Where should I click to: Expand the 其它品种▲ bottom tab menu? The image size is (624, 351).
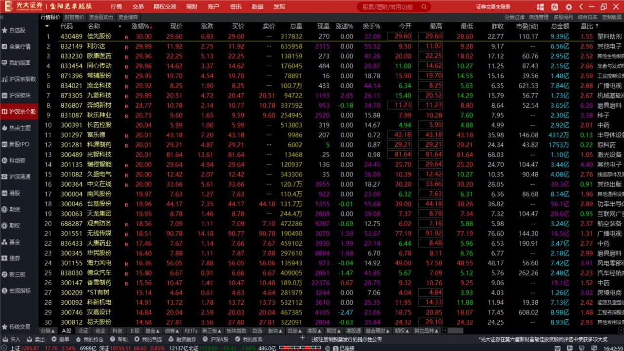(426, 331)
